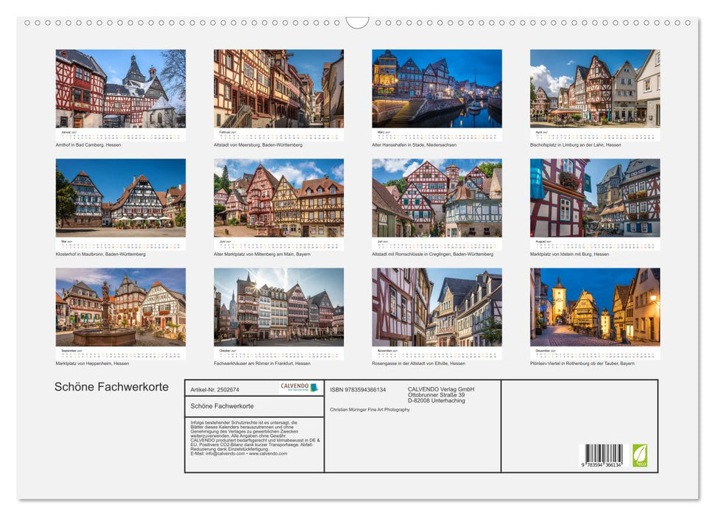Click 'ISBN 9783594366134' text
The image size is (715, 516).
358,389
